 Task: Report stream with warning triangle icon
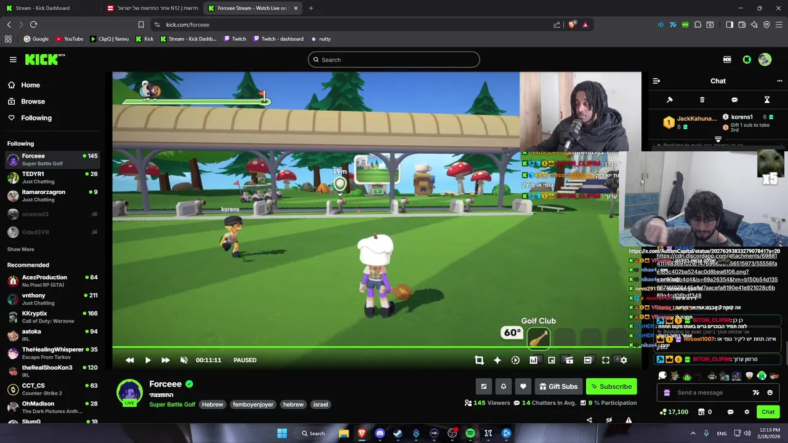tap(629, 420)
